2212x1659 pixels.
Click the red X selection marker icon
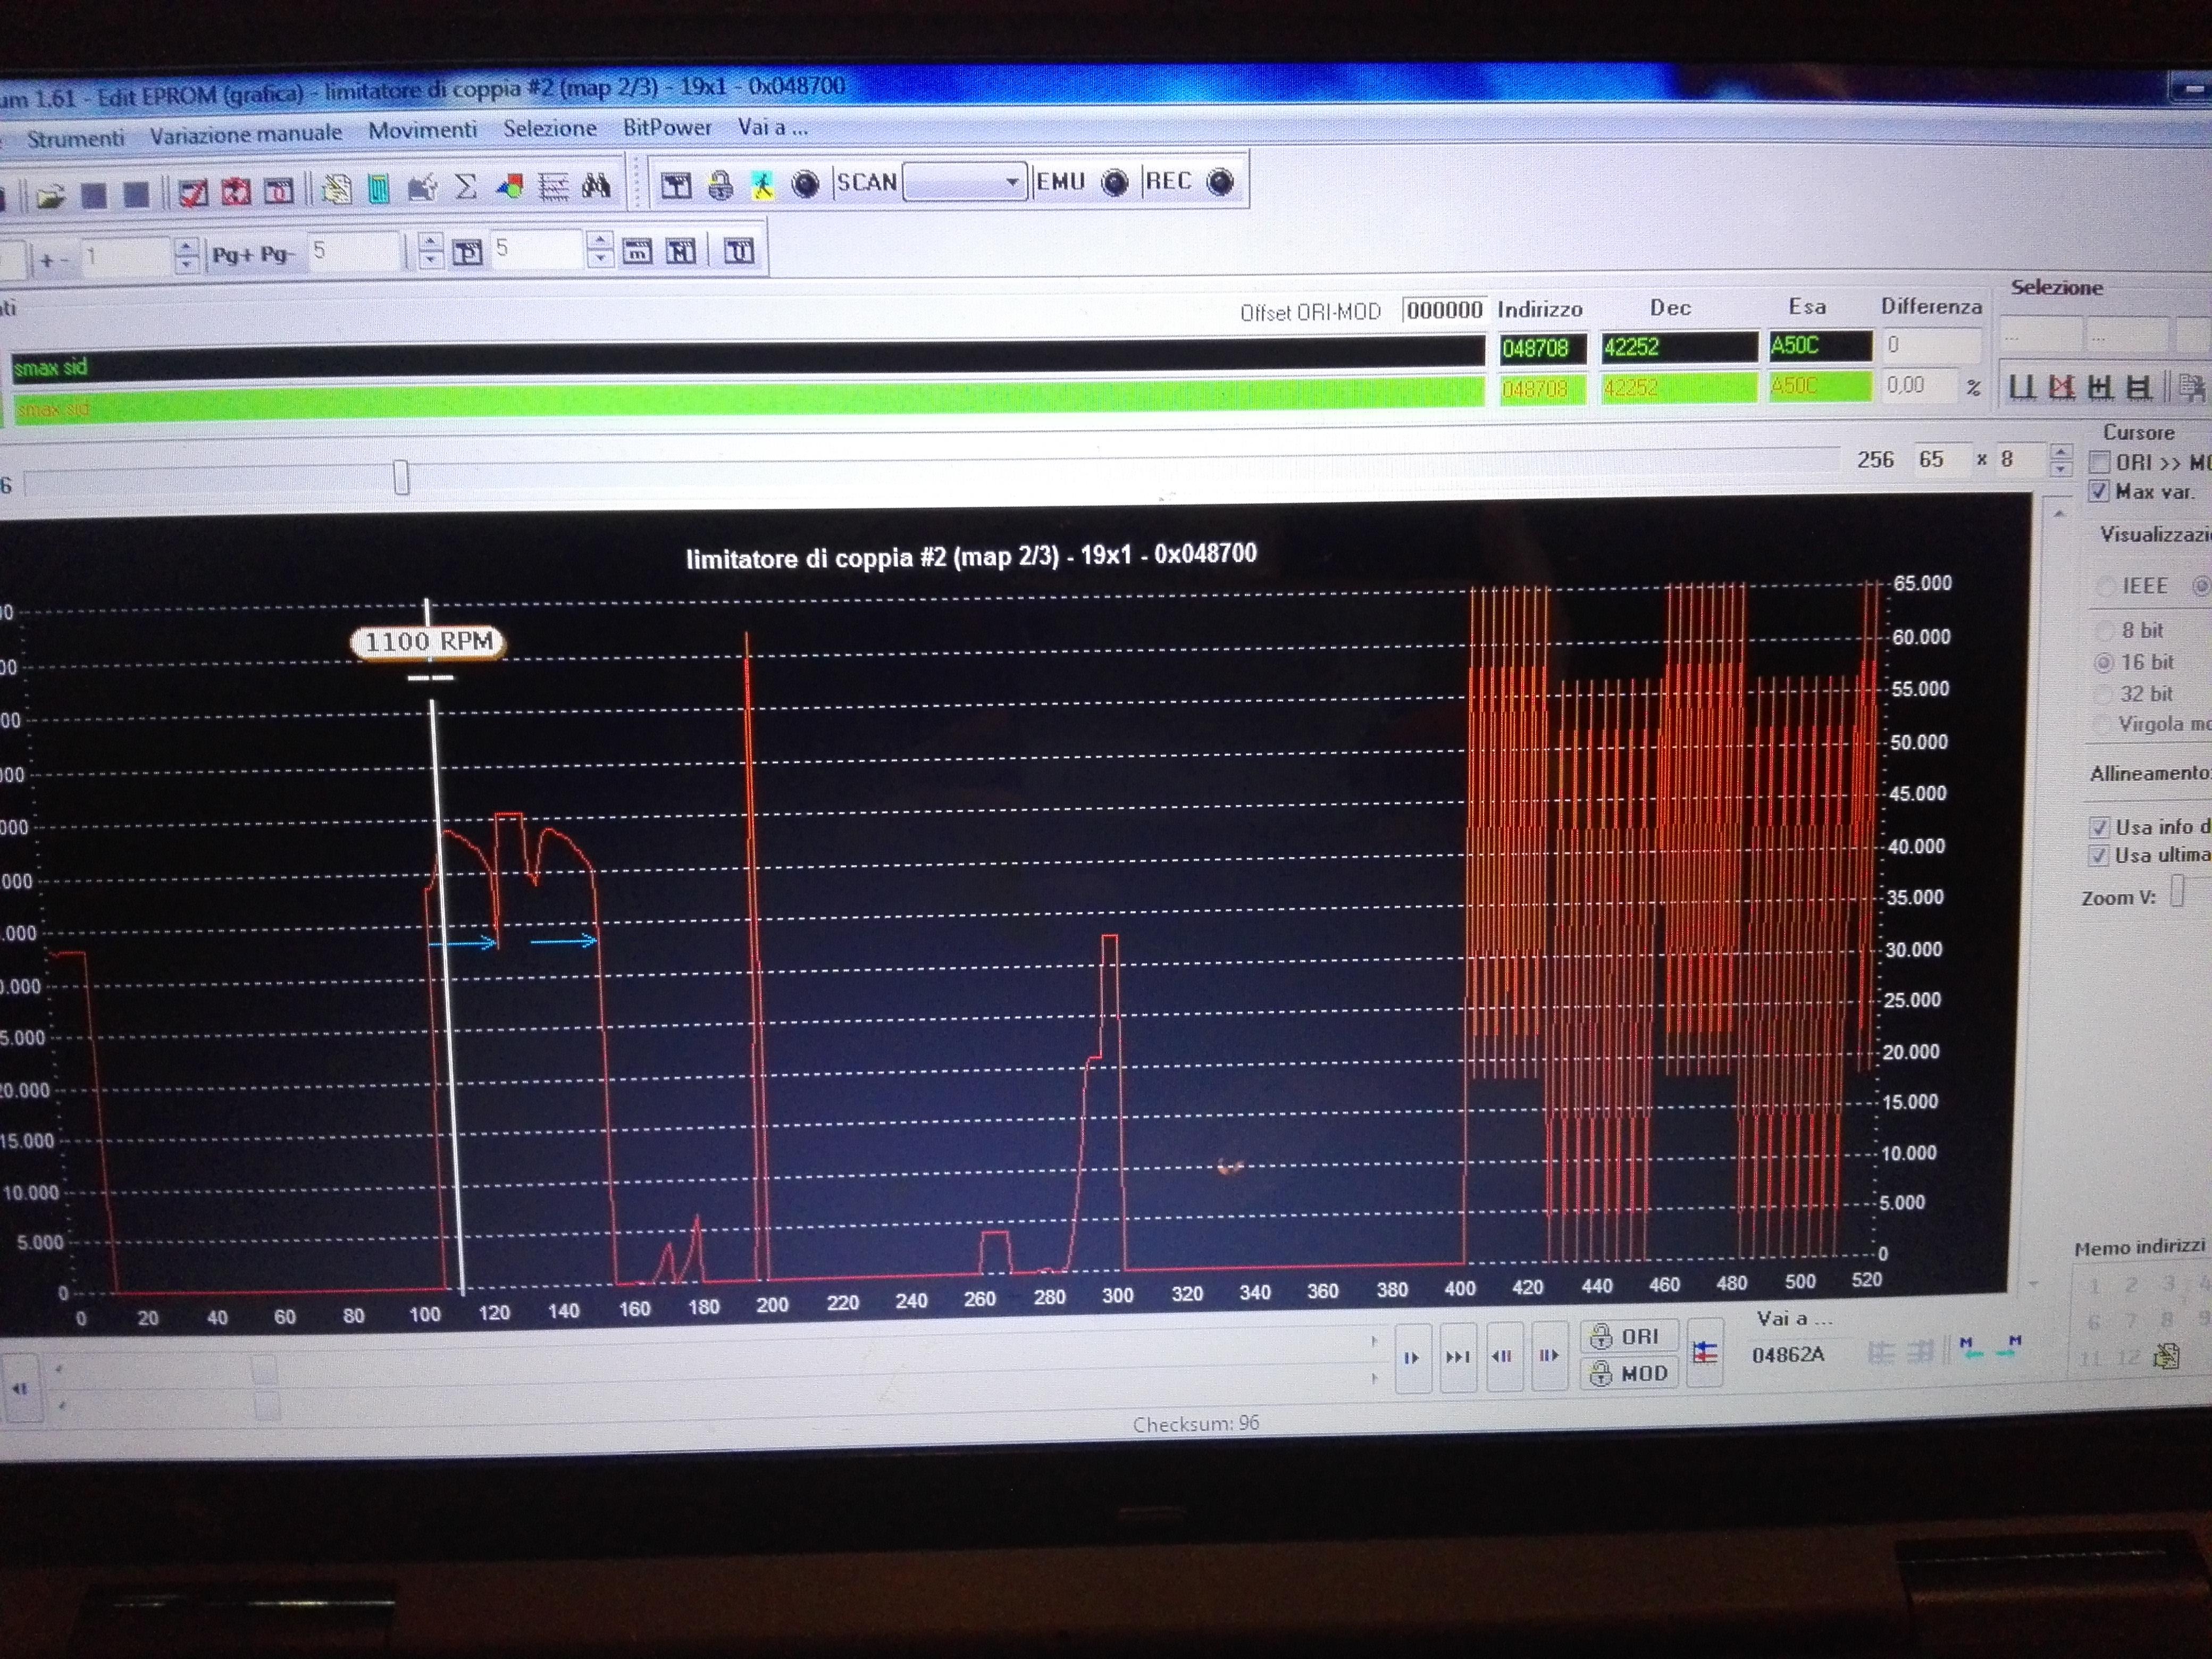[x=2061, y=387]
